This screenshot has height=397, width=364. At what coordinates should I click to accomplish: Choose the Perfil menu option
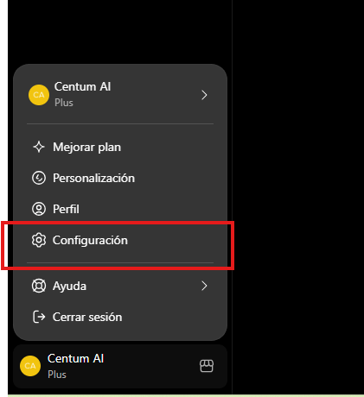click(x=120, y=209)
